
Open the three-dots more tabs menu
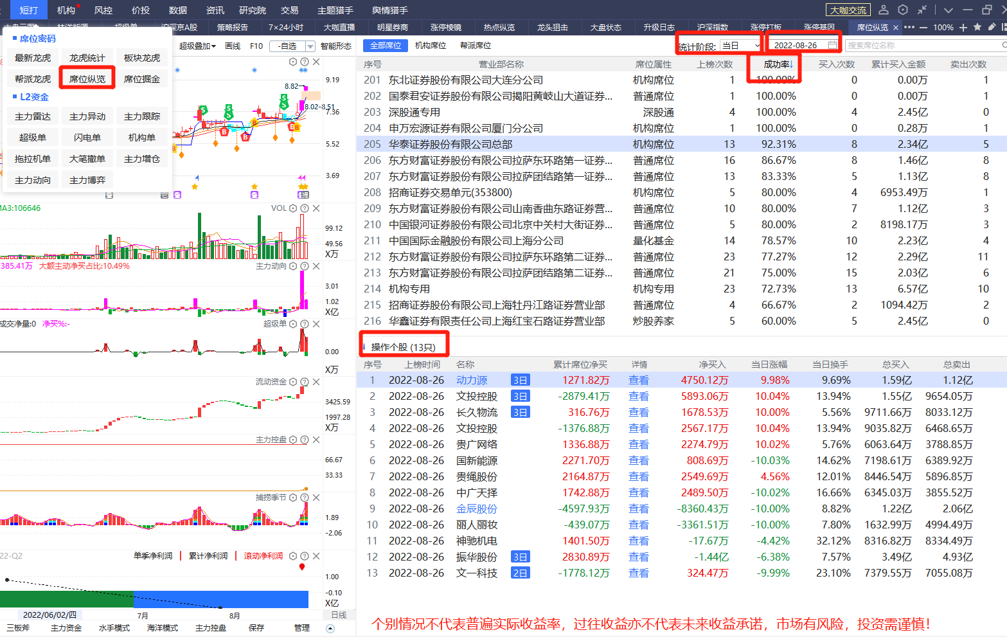[x=909, y=28]
